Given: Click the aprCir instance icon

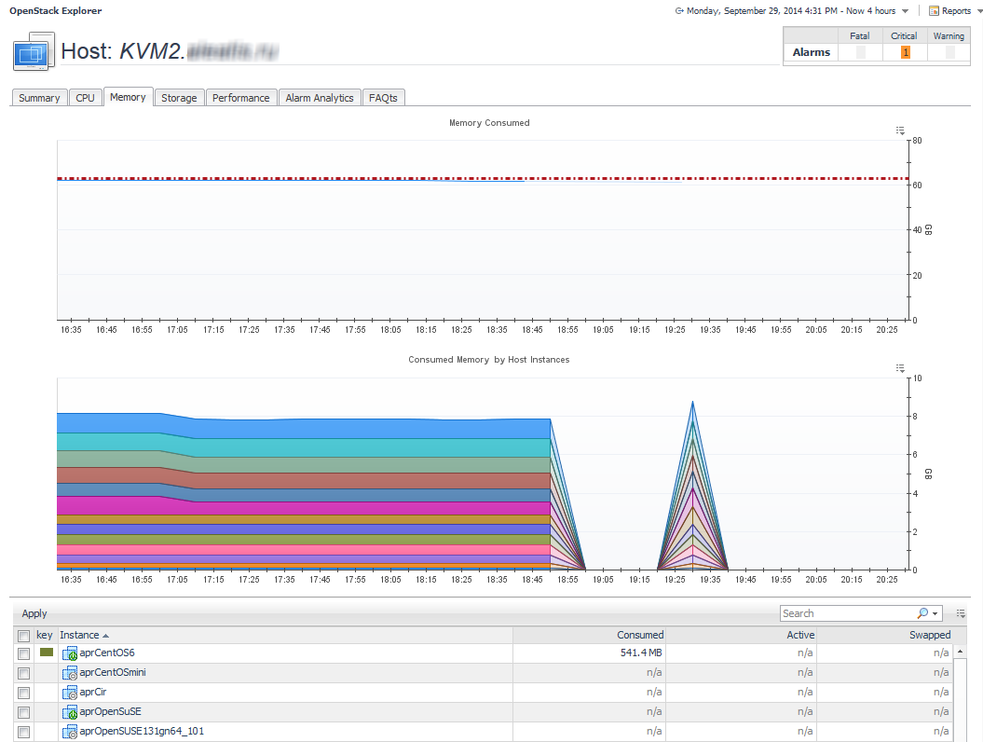Looking at the screenshot, I should click(70, 693).
